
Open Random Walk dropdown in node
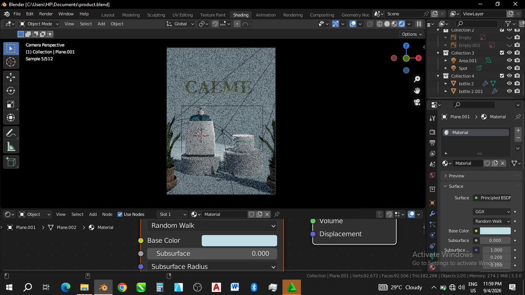212,226
